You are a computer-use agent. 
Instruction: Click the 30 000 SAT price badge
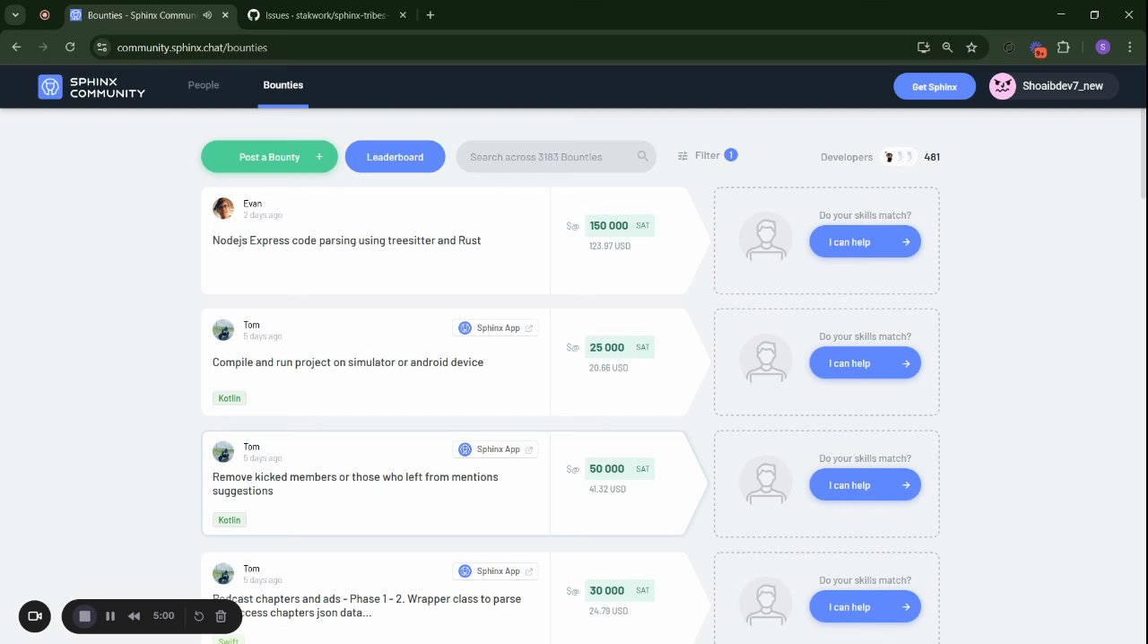620,591
